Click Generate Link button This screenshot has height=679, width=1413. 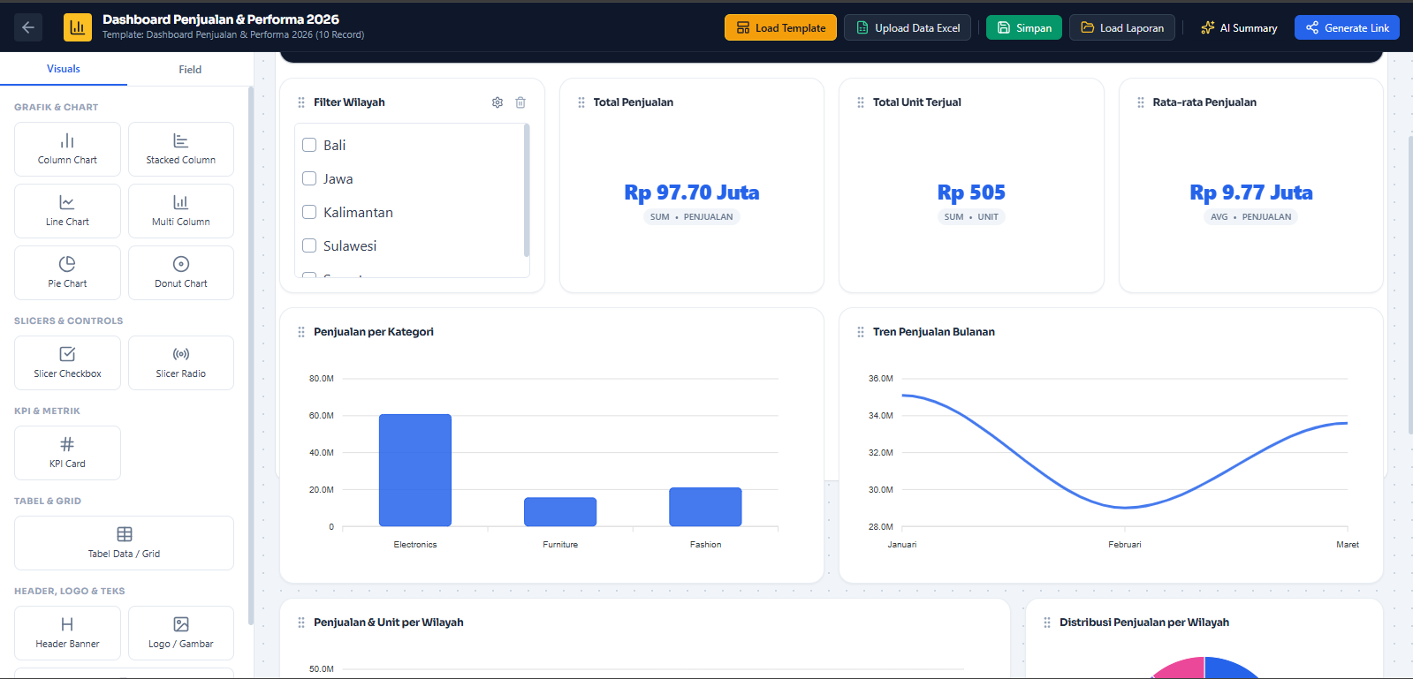(x=1348, y=27)
